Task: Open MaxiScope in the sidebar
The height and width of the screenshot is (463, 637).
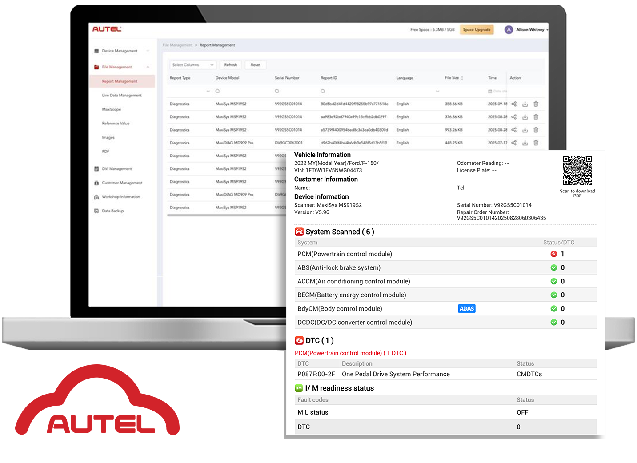Action: pos(111,109)
